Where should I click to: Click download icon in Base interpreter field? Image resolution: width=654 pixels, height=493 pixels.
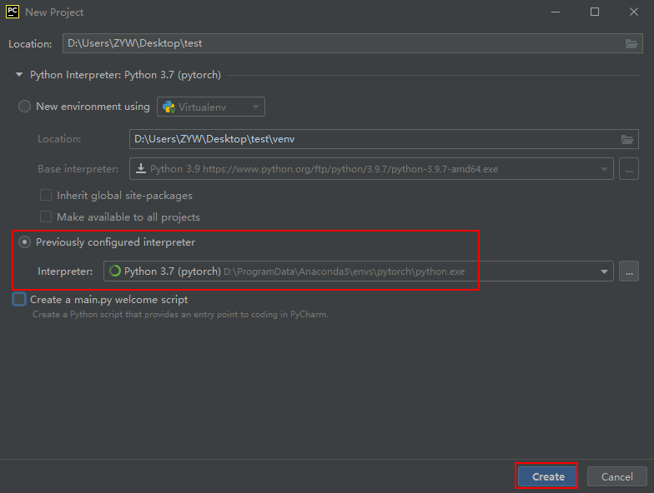tap(141, 168)
